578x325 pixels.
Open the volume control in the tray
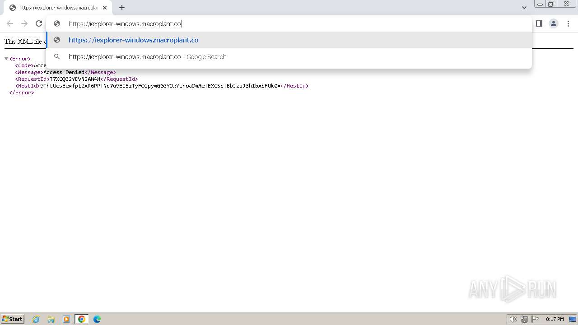tap(513, 319)
